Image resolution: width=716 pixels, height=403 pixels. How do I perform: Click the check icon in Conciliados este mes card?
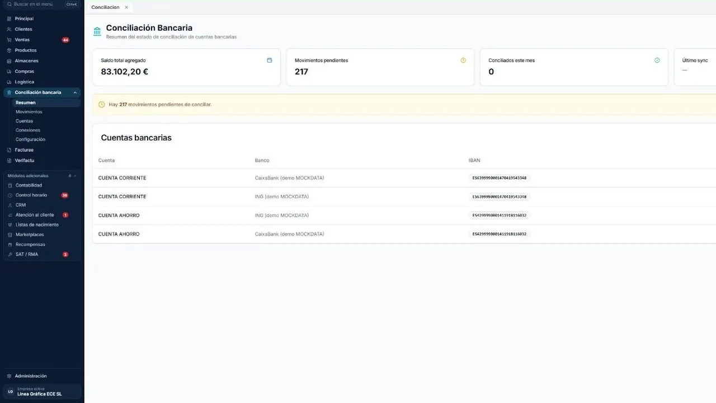tap(657, 60)
